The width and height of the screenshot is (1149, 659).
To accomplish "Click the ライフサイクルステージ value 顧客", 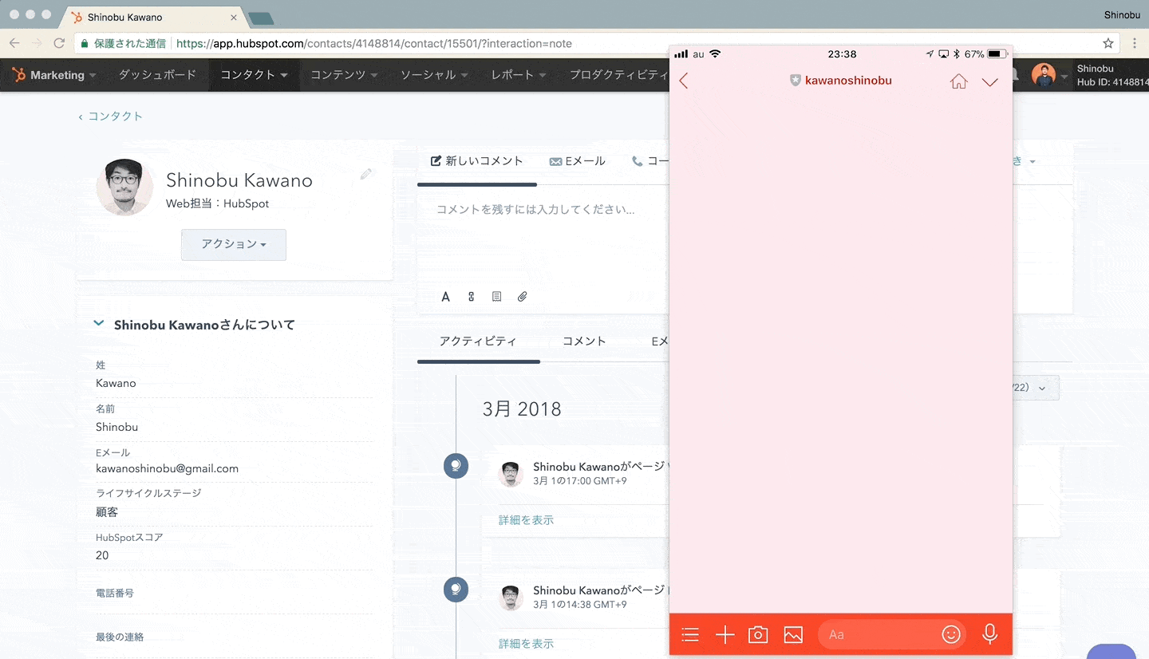I will click(x=107, y=512).
